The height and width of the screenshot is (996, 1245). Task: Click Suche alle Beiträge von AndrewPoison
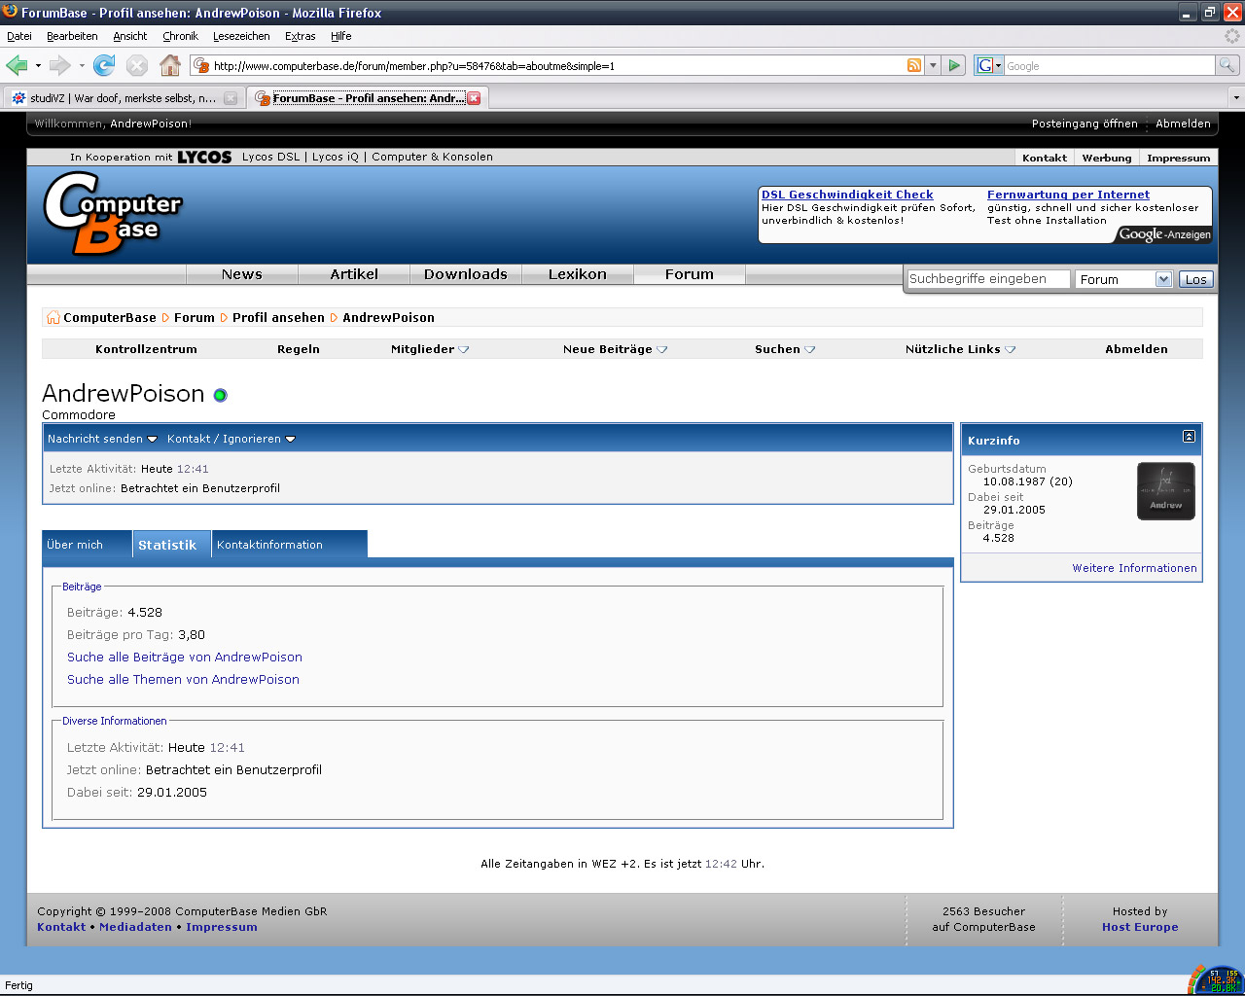(185, 658)
